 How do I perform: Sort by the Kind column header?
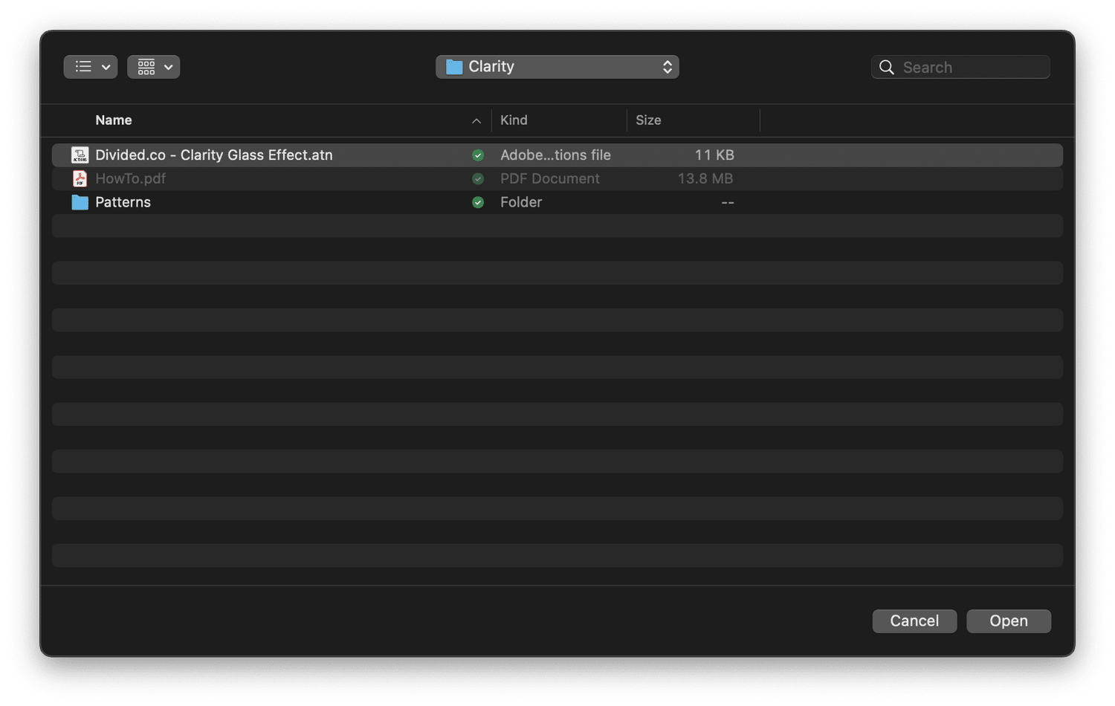[514, 120]
